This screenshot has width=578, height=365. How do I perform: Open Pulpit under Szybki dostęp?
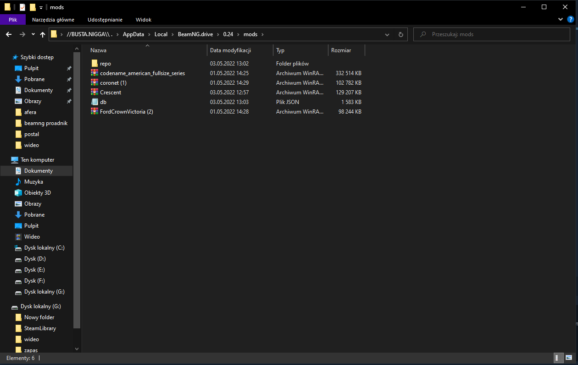click(x=31, y=68)
